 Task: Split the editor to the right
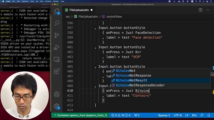201,10
